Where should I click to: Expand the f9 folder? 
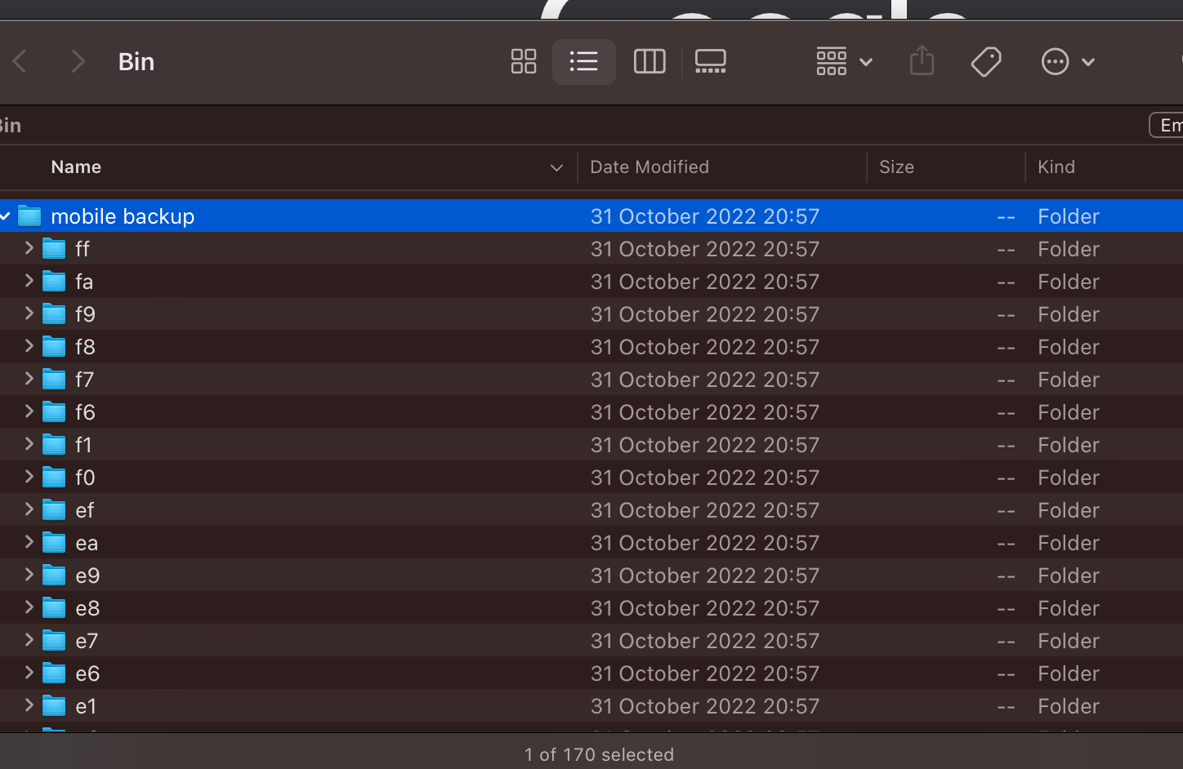[29, 313]
